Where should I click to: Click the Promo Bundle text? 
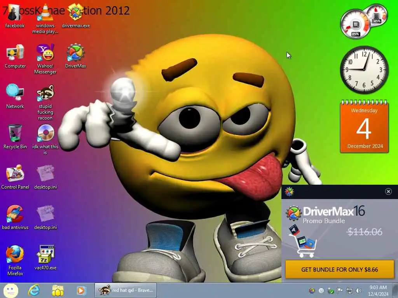[324, 221]
